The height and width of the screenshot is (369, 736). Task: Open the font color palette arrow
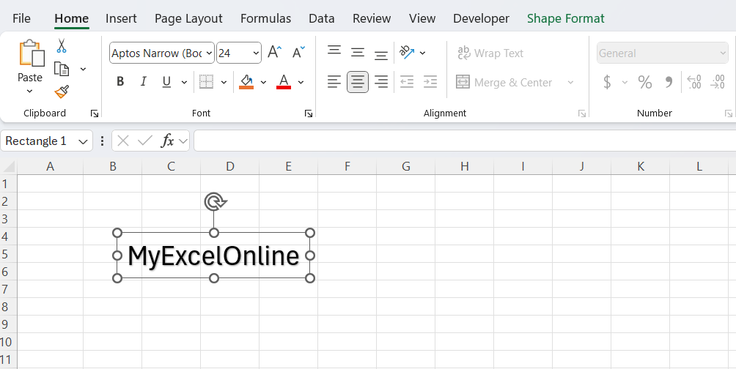[x=301, y=83]
